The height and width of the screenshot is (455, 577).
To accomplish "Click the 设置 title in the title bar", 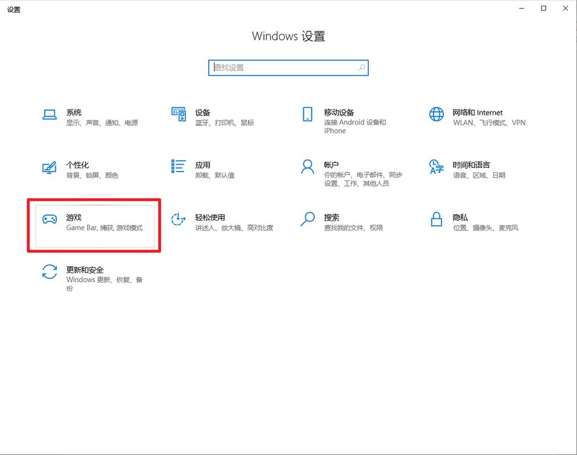I will (x=14, y=9).
